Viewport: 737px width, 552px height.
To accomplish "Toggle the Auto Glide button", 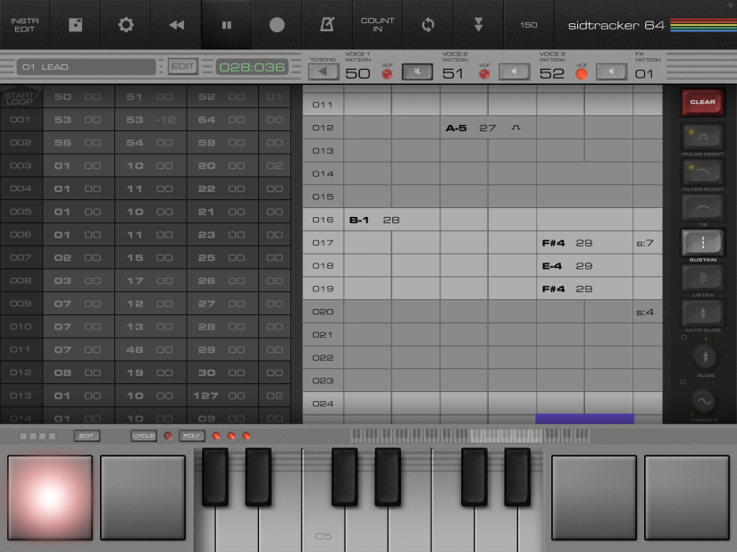I will (703, 313).
